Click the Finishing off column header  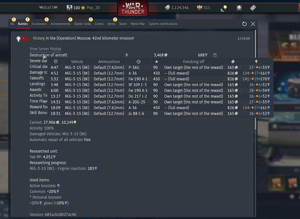tap(193, 61)
